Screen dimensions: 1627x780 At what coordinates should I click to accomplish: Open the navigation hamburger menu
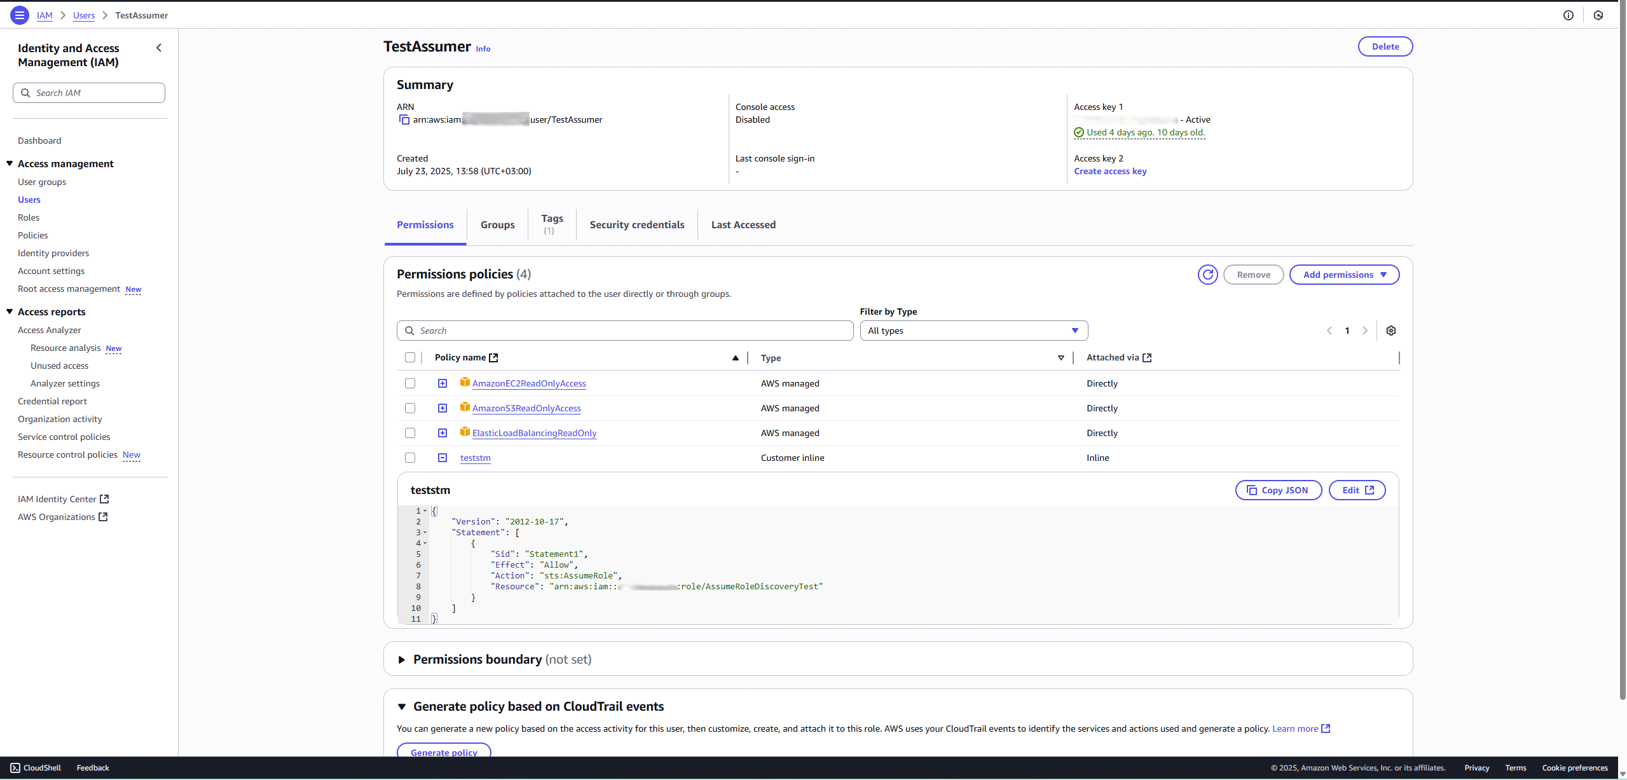click(19, 15)
